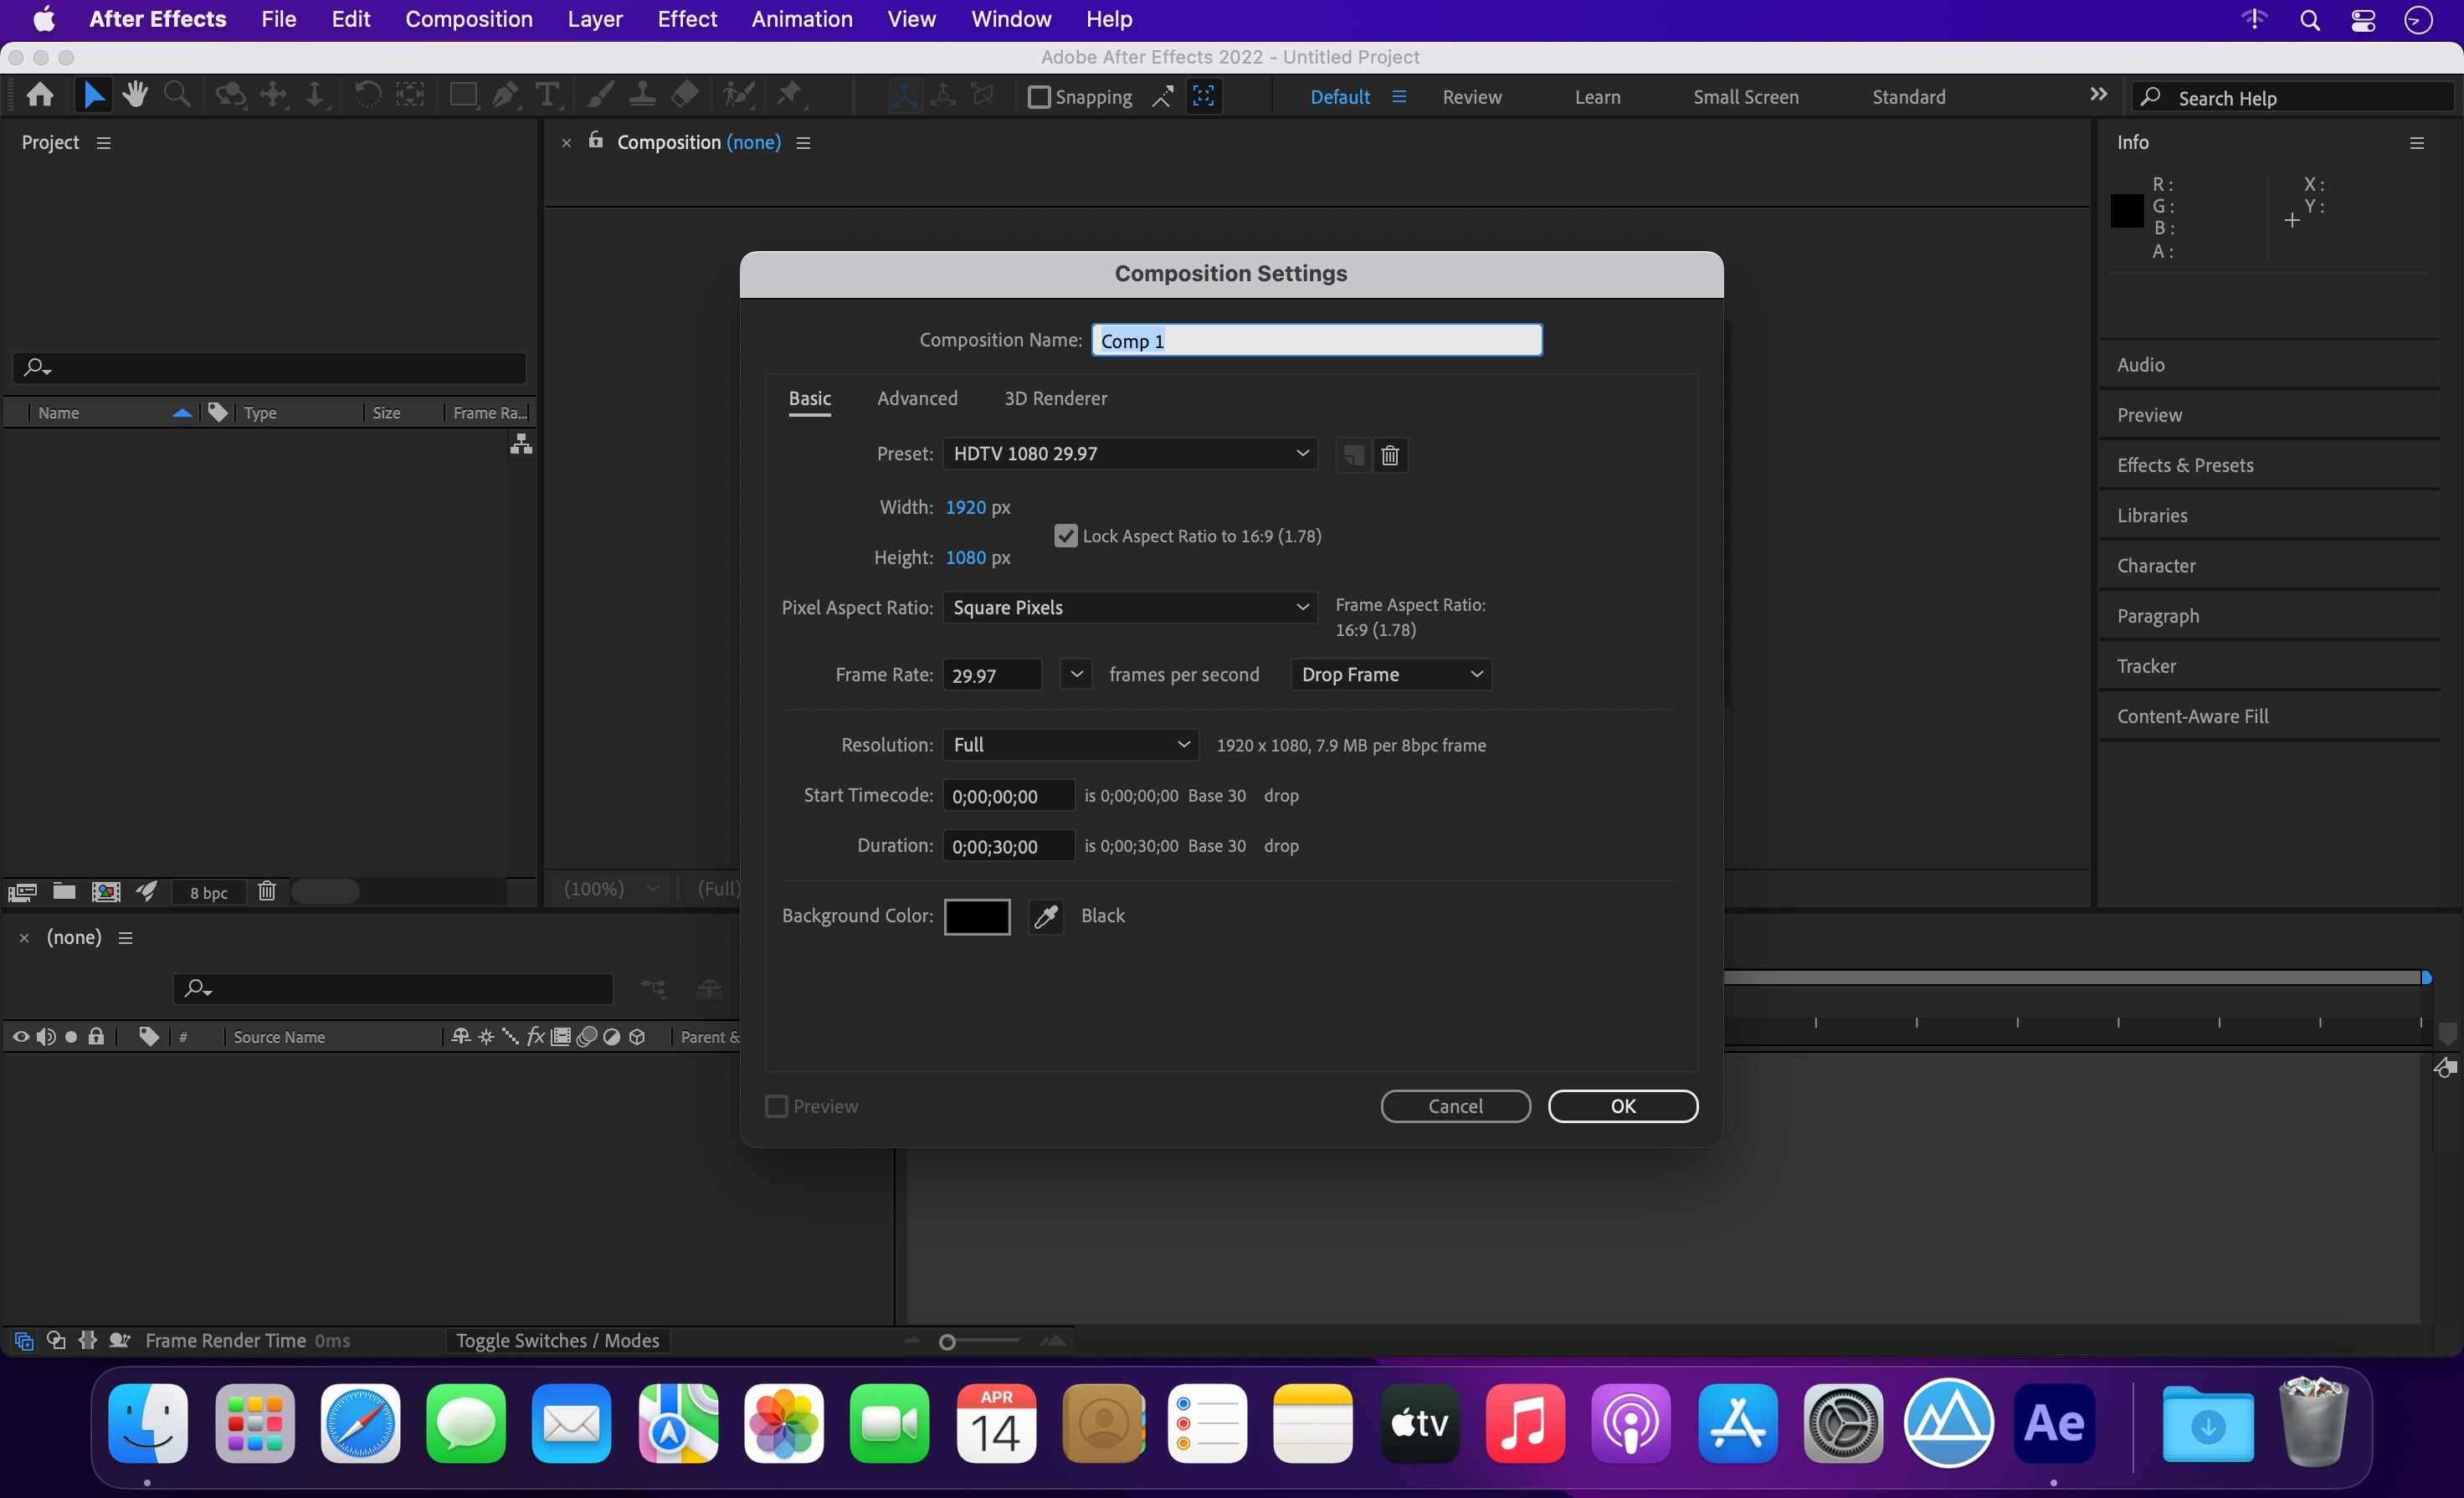Screen dimensions: 2464x1498
Task: Click the Composition Name input field
Action: click(1315, 340)
